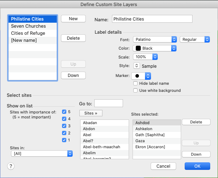This screenshot has height=178, width=218.
Task: Enable Hide label name checkbox
Action: [x=135, y=83]
